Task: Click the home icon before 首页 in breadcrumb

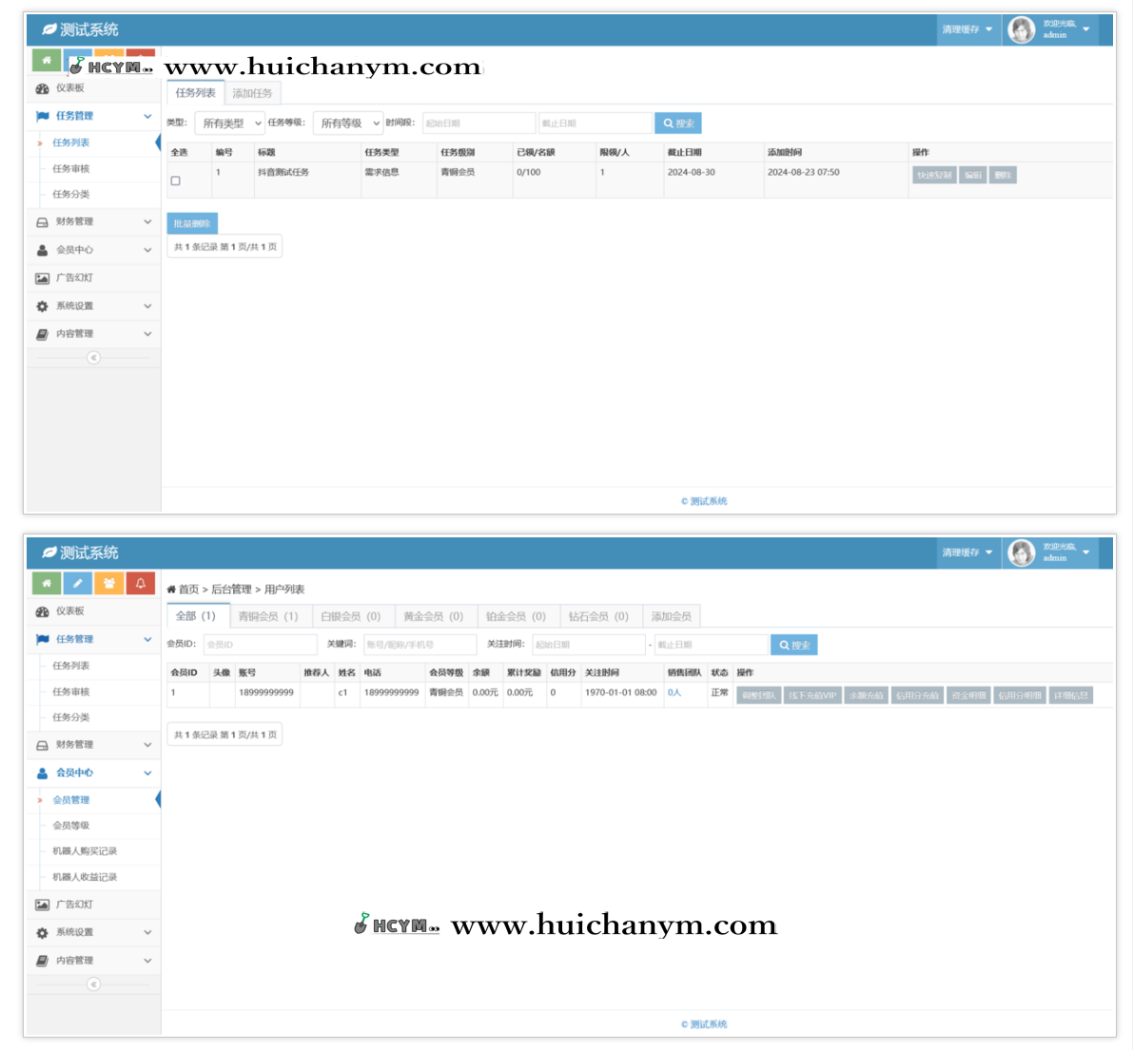Action: tap(171, 590)
